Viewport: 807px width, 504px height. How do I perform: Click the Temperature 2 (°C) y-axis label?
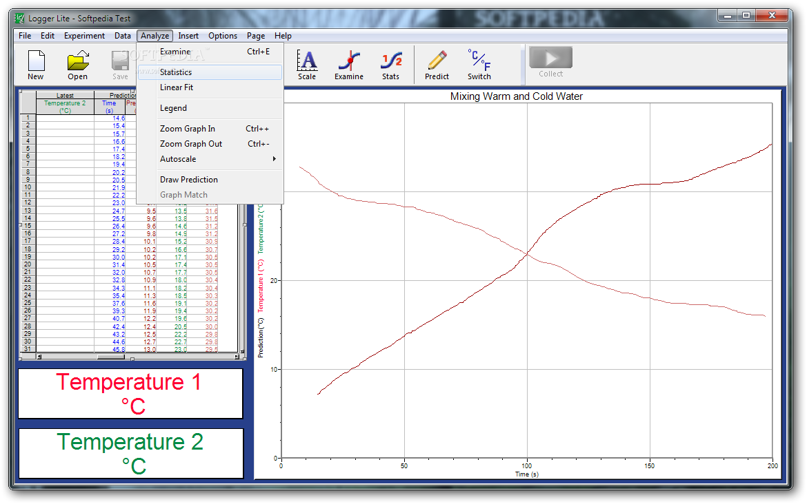coord(261,229)
